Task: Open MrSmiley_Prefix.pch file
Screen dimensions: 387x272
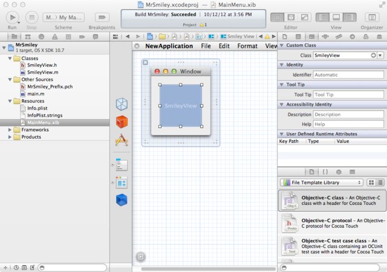Action: coord(50,86)
